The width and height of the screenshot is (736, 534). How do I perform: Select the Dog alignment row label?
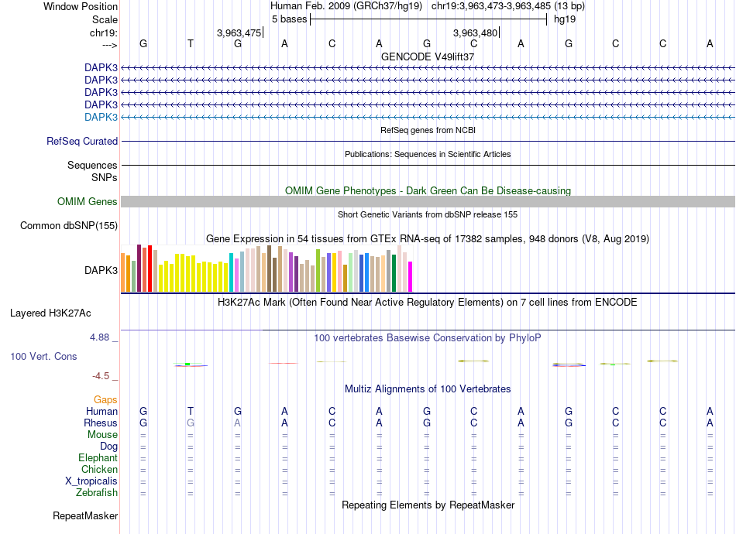[108, 447]
